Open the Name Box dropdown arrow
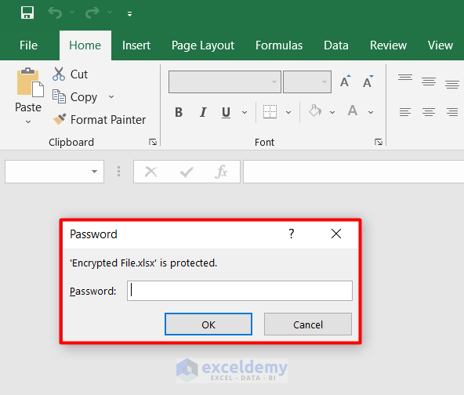This screenshot has width=464, height=395. 94,172
